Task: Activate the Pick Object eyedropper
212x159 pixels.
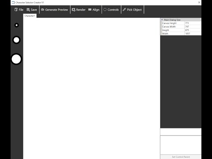Action: pos(124,10)
